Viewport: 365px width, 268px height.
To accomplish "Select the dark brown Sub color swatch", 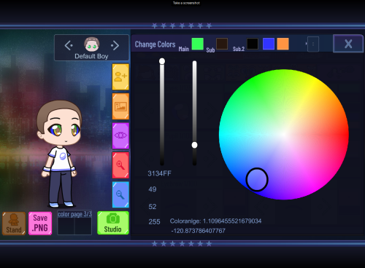I will pyautogui.click(x=222, y=44).
